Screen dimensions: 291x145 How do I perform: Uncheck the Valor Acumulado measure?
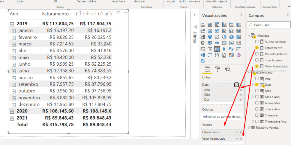(257, 66)
